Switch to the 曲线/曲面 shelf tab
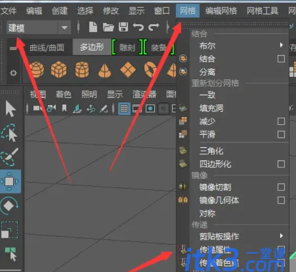This screenshot has height=272, width=296. pyautogui.click(x=47, y=47)
